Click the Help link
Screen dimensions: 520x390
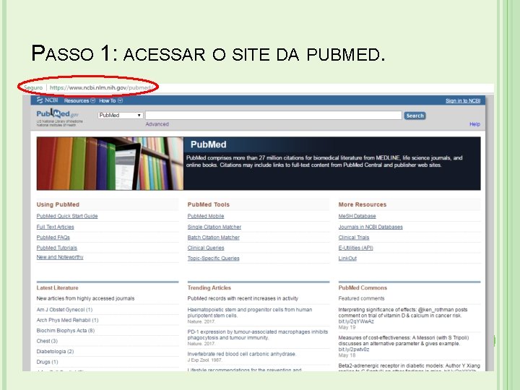[x=475, y=124]
